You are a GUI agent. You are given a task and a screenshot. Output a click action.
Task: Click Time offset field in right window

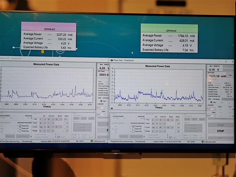[x=177, y=120]
